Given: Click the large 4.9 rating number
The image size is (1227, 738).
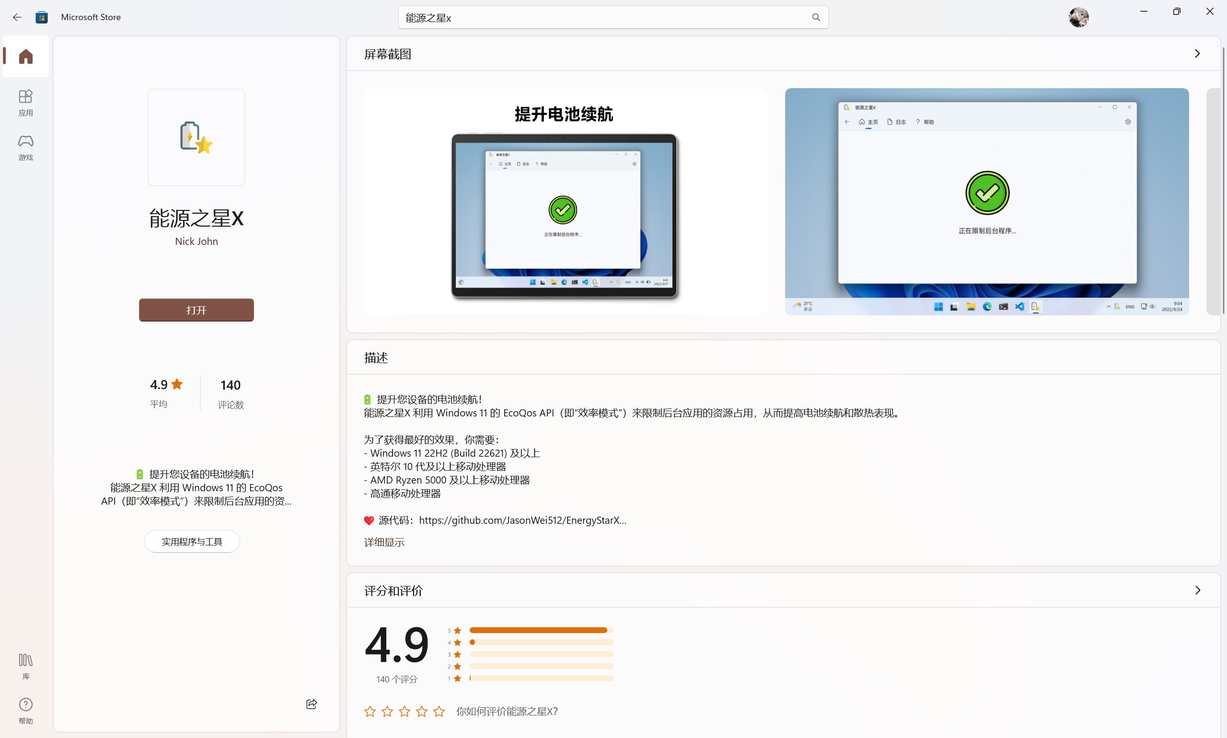Looking at the screenshot, I should 396,645.
